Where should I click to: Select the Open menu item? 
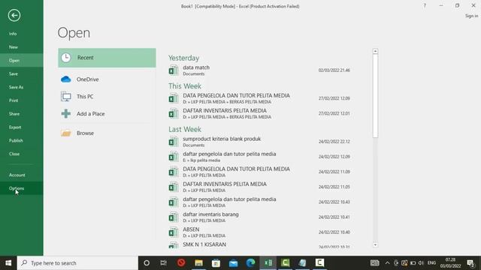coord(22,60)
